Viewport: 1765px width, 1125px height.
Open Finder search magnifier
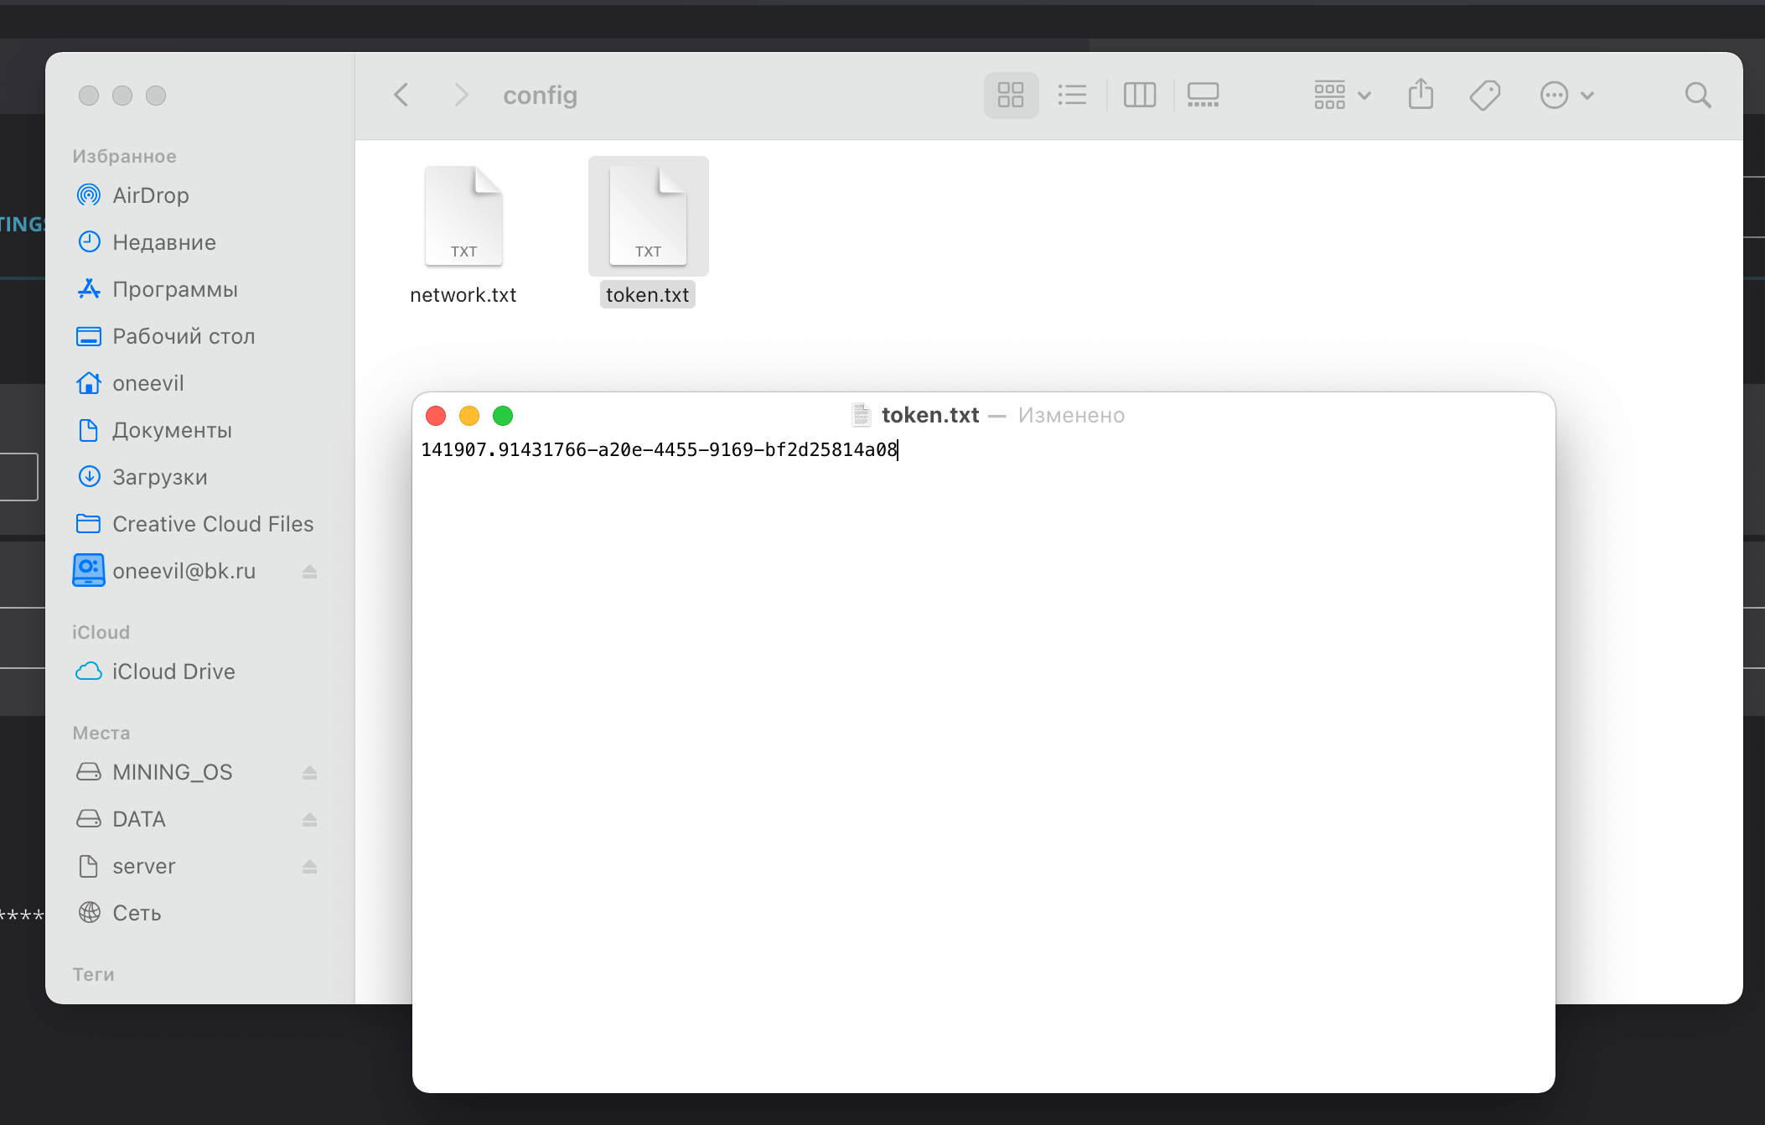(1698, 95)
